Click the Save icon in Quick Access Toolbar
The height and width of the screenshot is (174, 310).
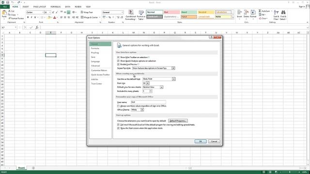[x=8, y=2]
